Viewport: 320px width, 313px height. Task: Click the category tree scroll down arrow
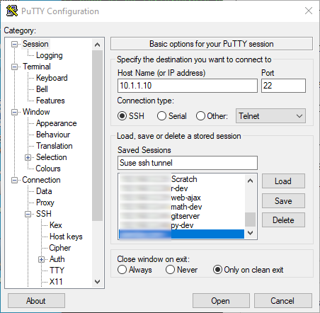click(97, 282)
